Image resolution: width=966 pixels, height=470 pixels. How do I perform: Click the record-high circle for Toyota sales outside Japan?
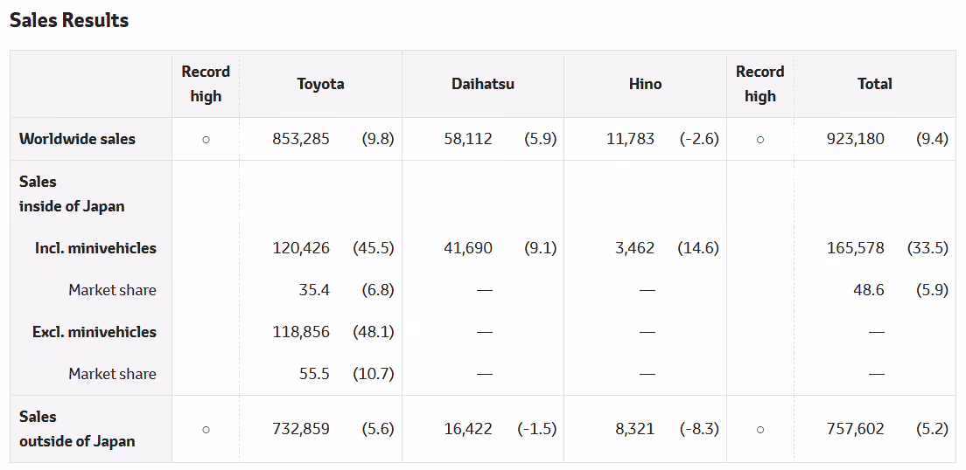click(206, 429)
